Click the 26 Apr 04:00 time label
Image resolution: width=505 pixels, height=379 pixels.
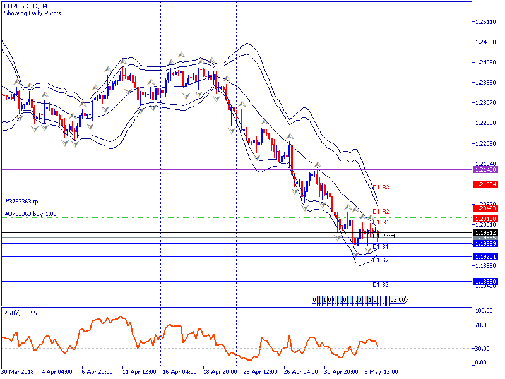coord(301,372)
